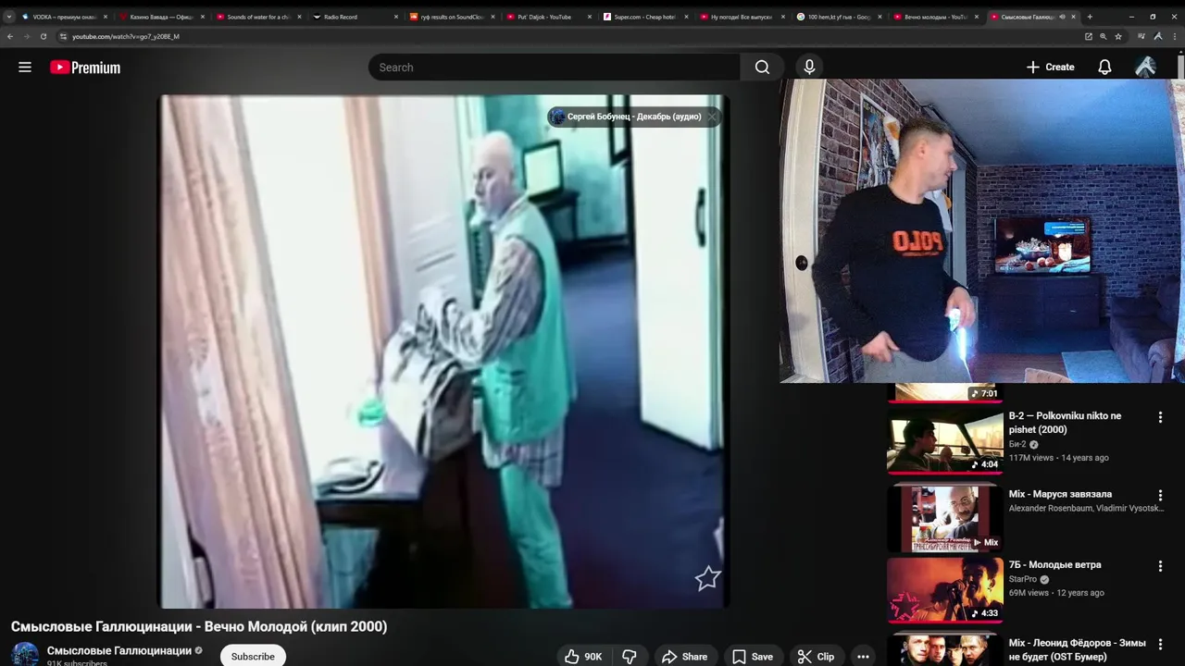Click the zoom magnifier icon in address bar

(1104, 36)
